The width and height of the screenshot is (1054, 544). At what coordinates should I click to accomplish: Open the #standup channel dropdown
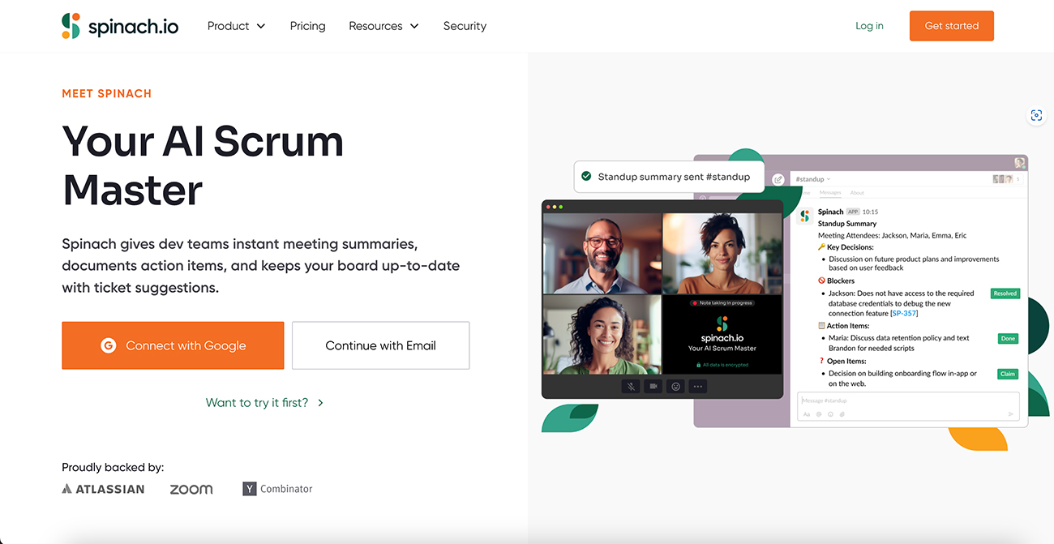(812, 179)
